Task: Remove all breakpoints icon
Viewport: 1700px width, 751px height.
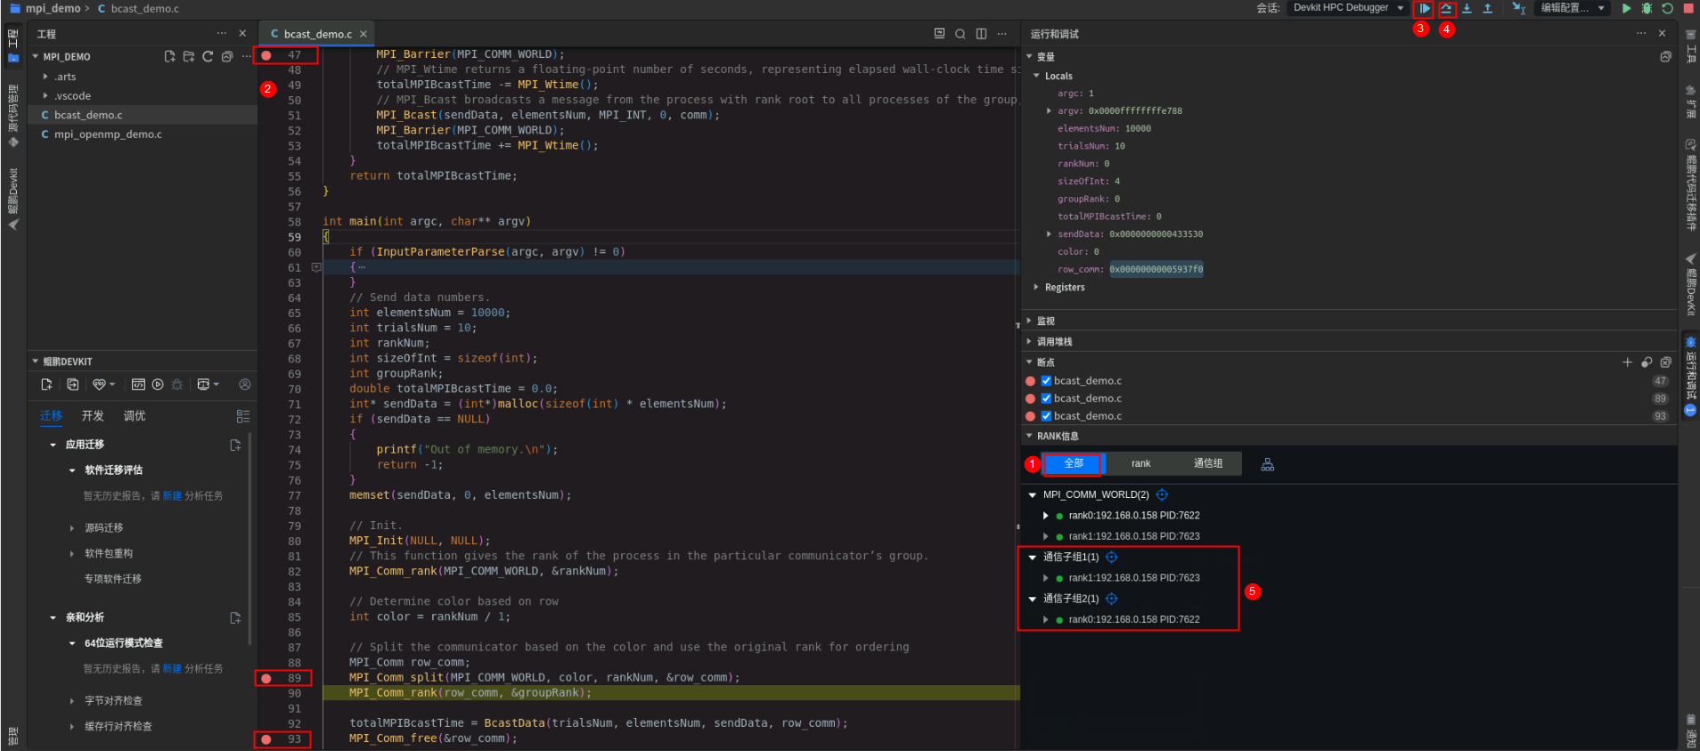Action: click(1665, 362)
